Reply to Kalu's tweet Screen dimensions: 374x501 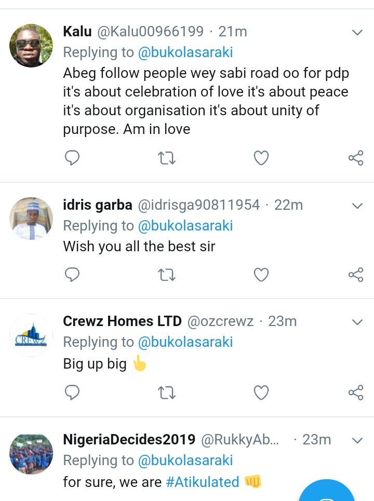pyautogui.click(x=72, y=158)
